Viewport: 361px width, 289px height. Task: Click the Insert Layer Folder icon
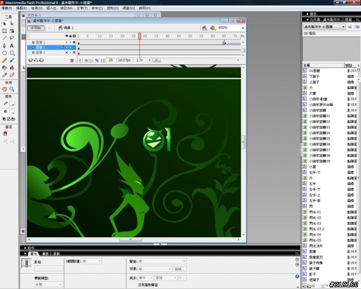coord(41,60)
